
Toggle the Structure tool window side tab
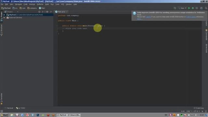pos(1,30)
